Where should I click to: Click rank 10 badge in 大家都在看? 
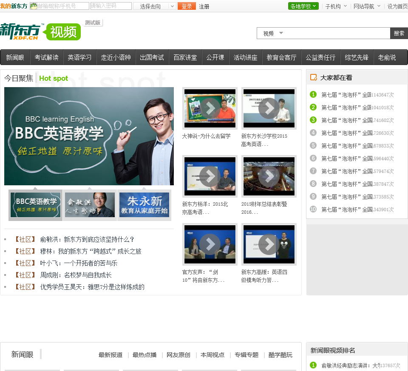[x=313, y=209]
